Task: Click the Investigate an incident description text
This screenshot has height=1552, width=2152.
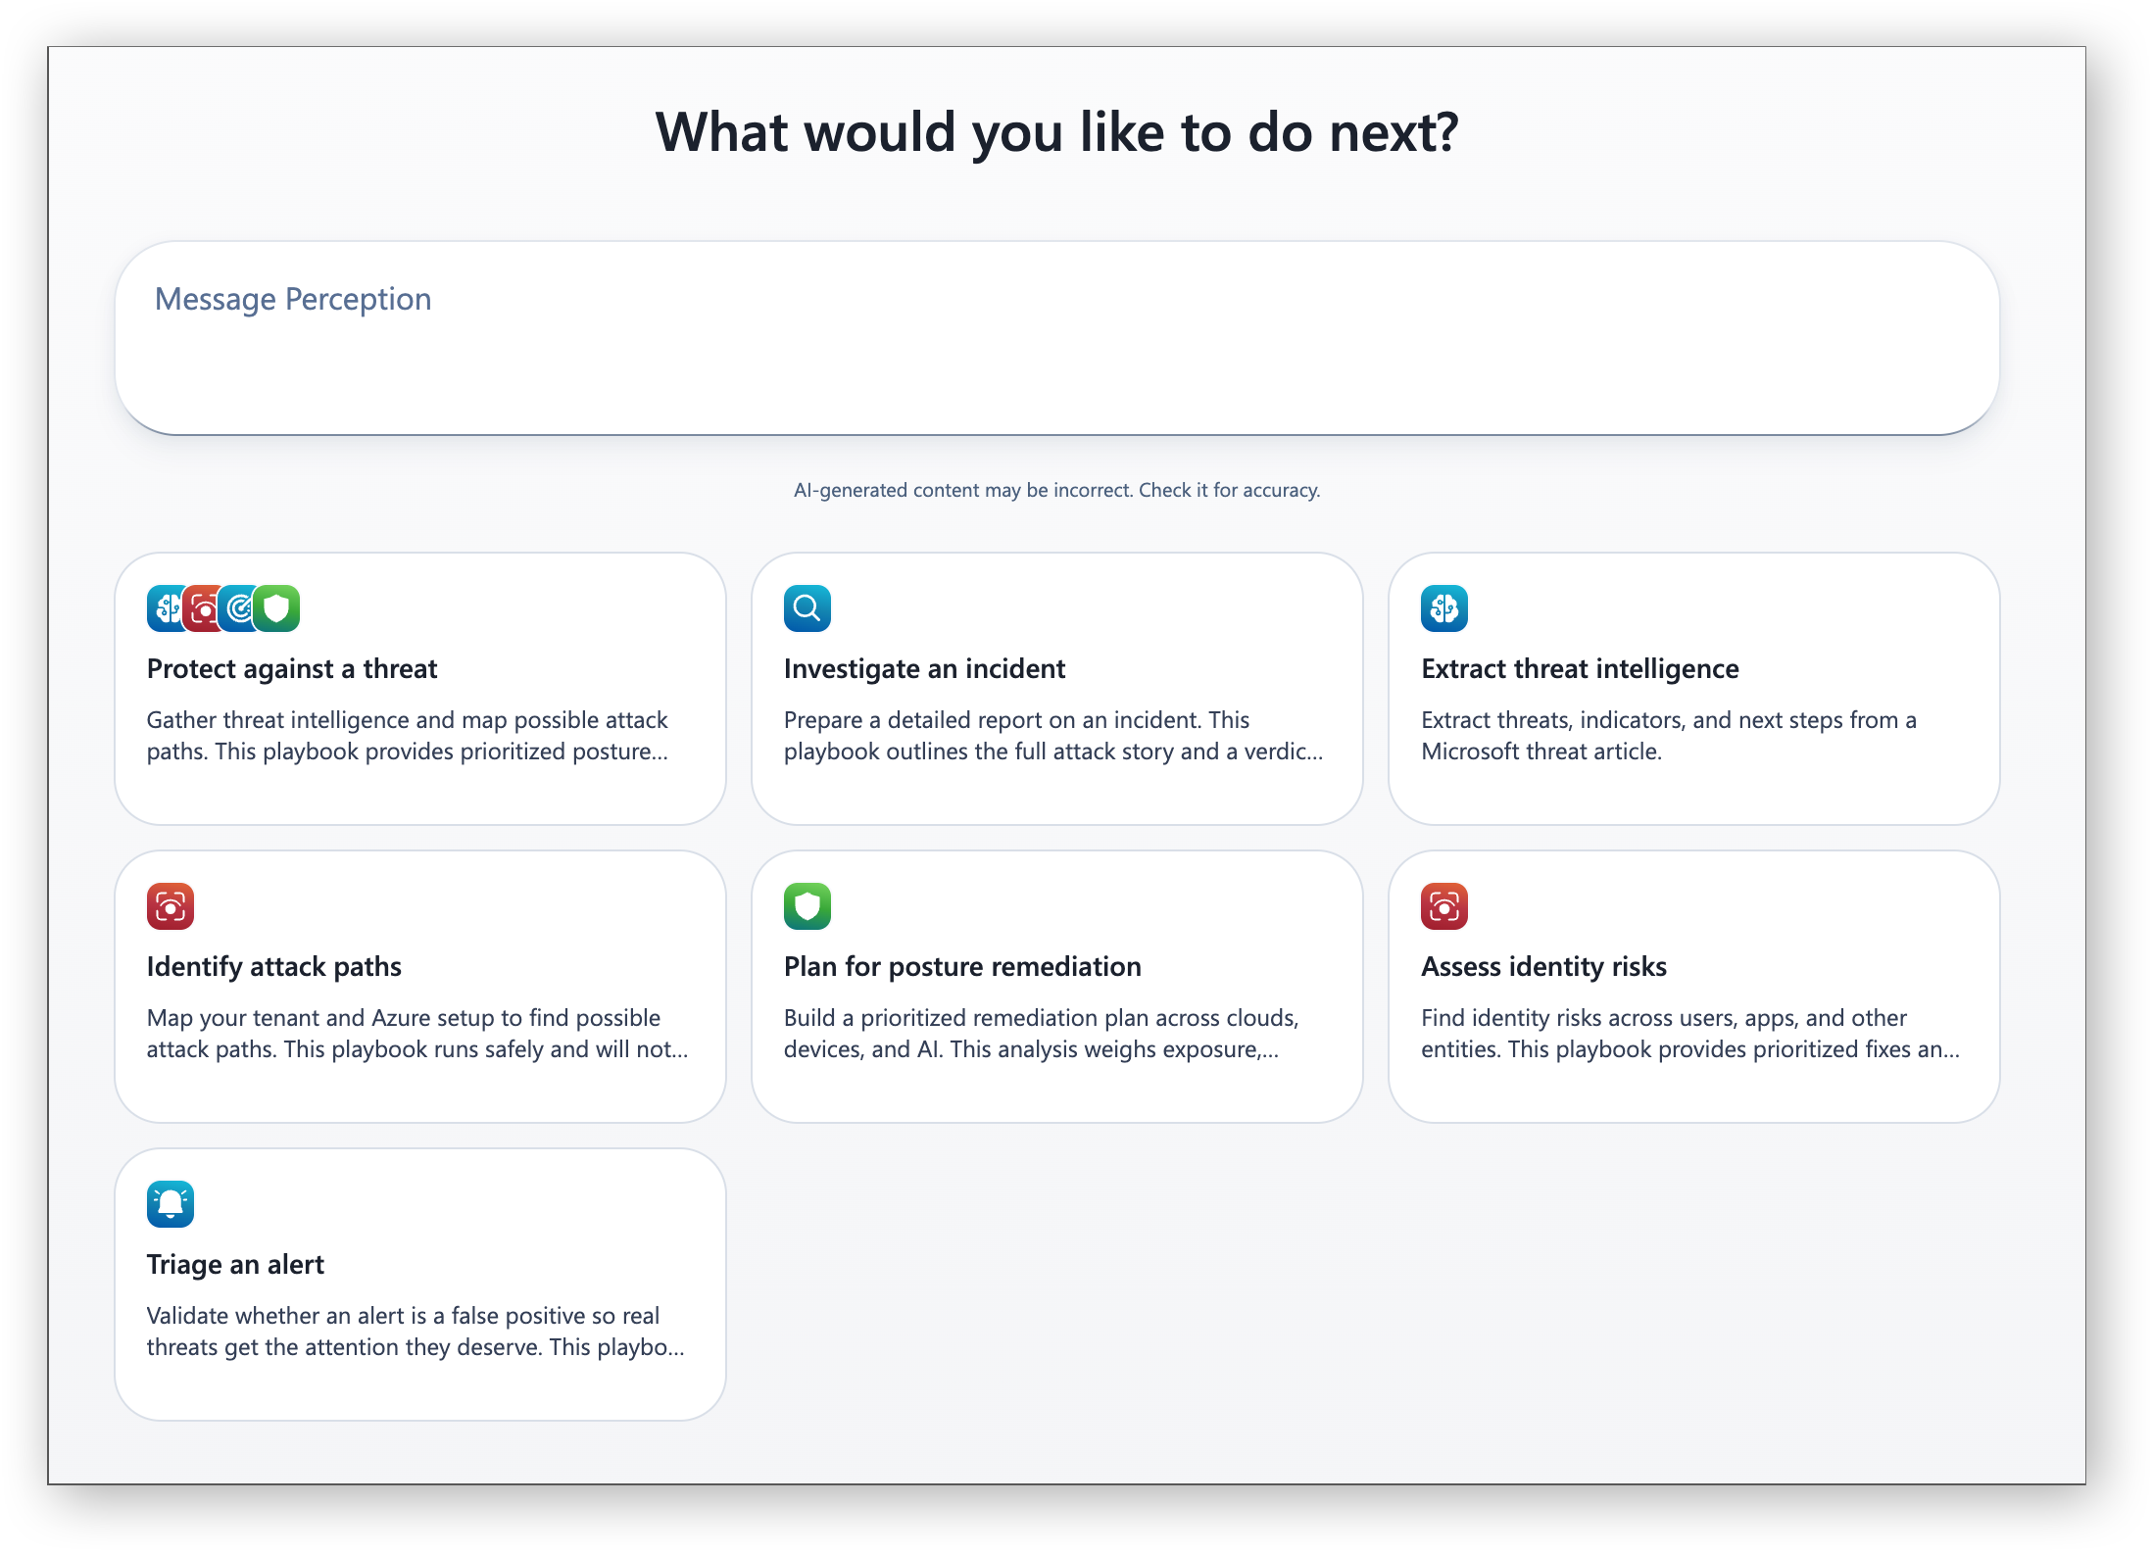Action: pos(1053,736)
